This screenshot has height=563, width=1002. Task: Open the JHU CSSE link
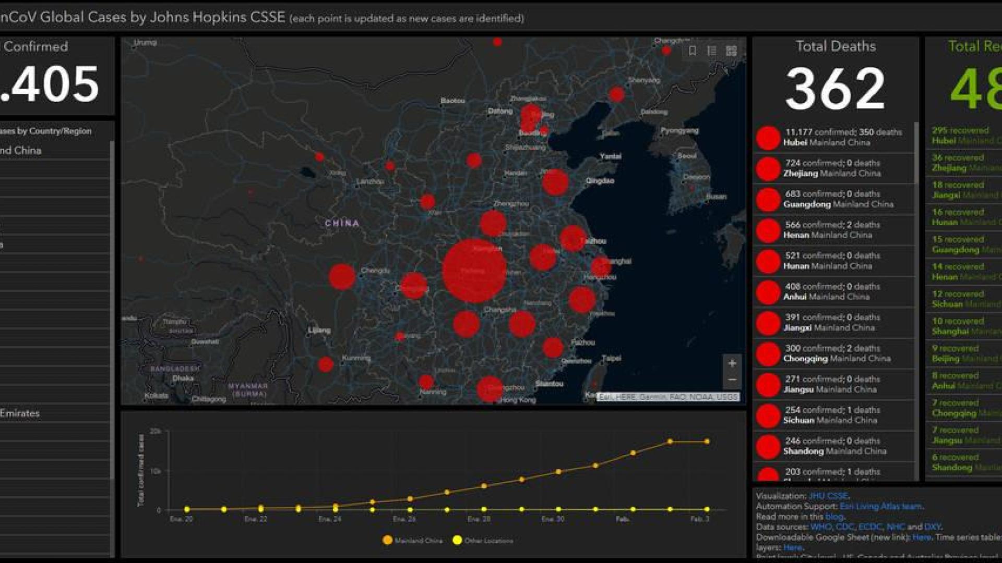coord(828,496)
